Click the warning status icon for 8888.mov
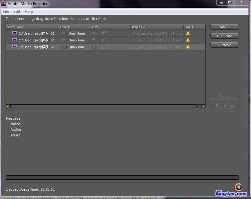The width and height of the screenshot is (251, 199). 188,47
